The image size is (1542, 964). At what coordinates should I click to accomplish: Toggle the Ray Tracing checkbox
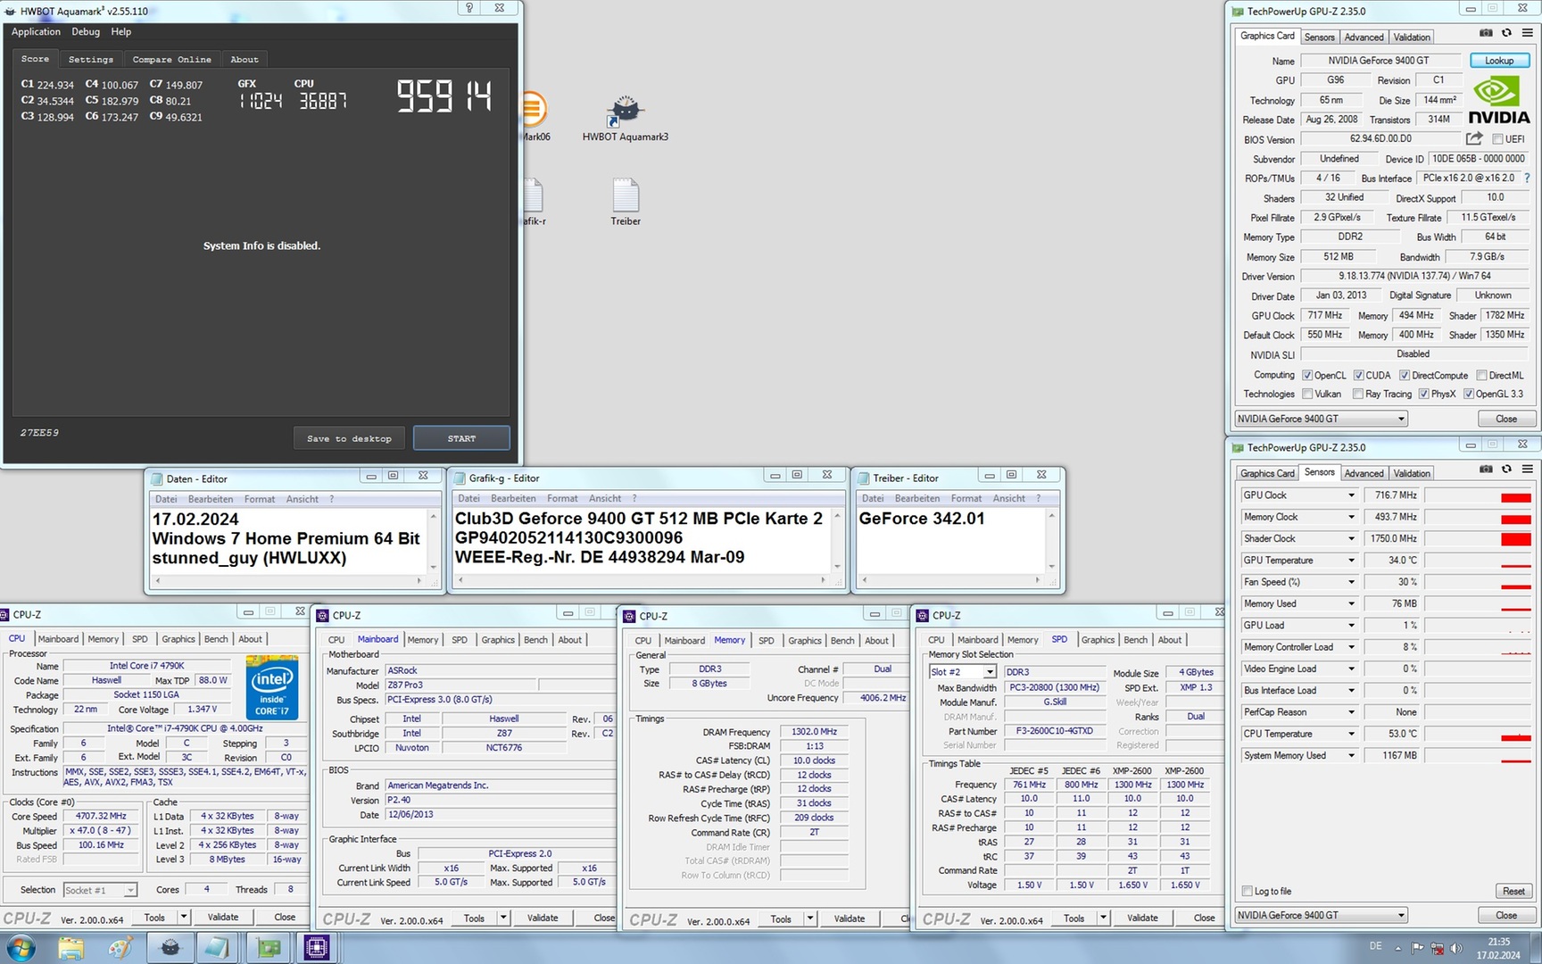pyautogui.click(x=1358, y=394)
